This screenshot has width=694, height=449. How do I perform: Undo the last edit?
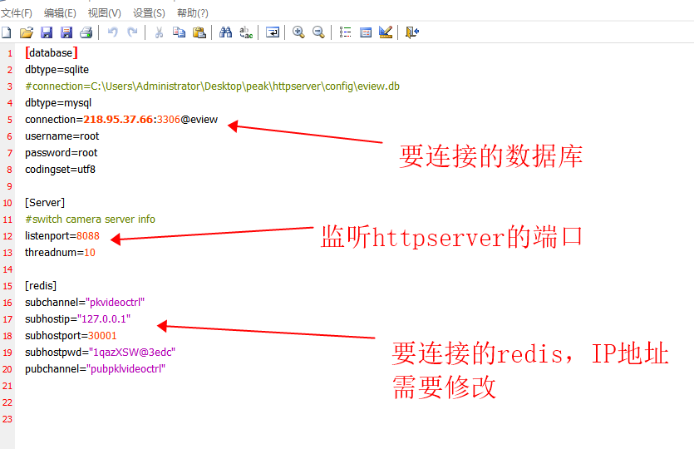coord(113,32)
